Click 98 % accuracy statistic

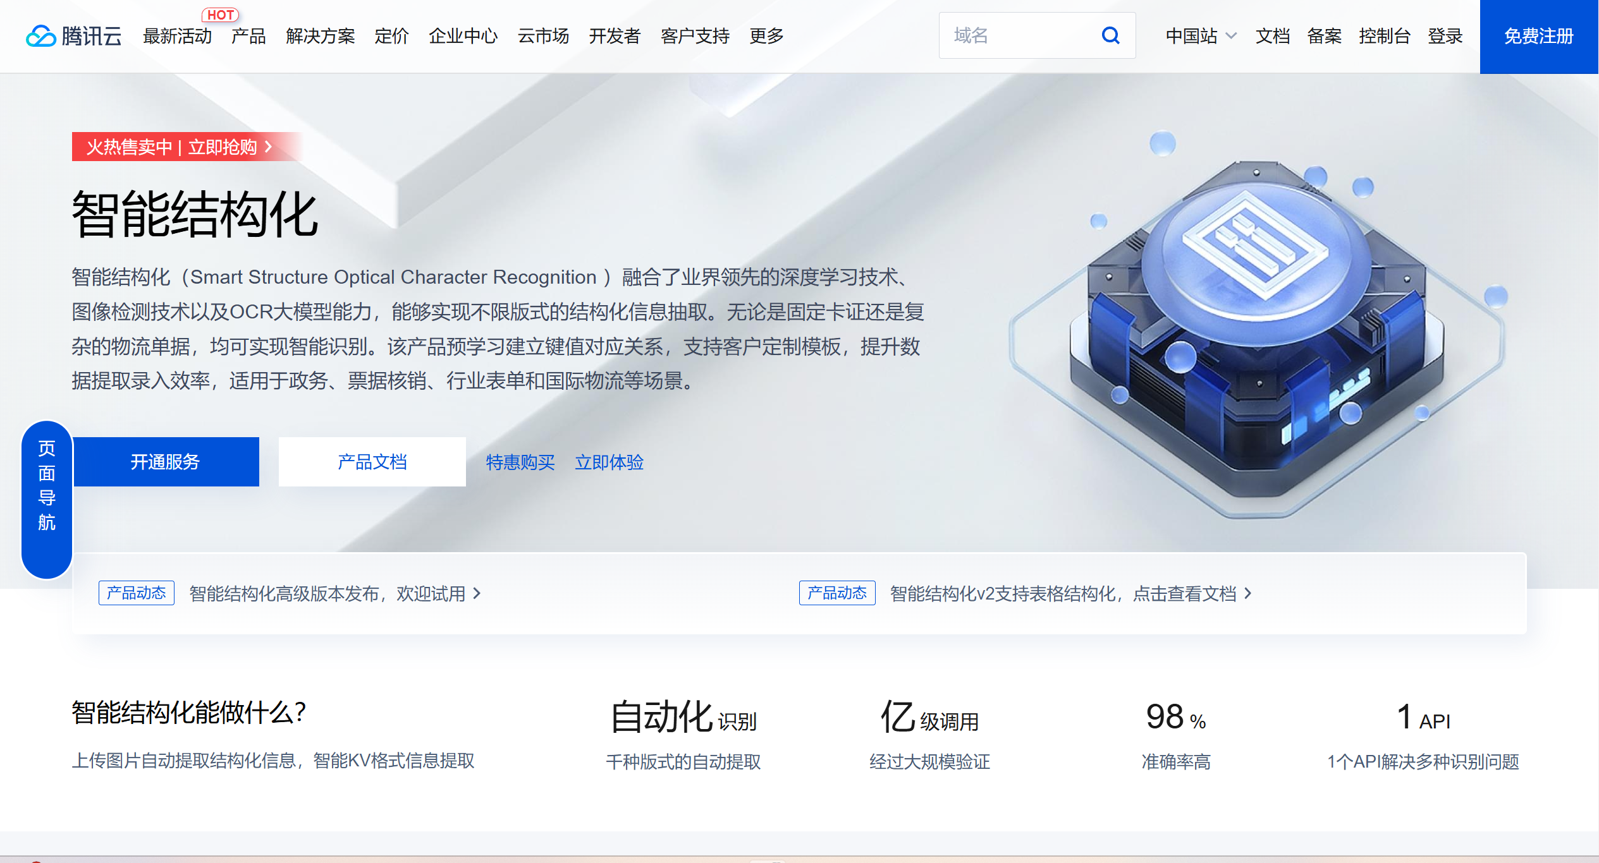pyautogui.click(x=1176, y=717)
